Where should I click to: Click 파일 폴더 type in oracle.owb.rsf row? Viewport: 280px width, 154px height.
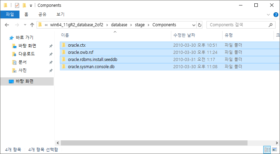pos(234,52)
